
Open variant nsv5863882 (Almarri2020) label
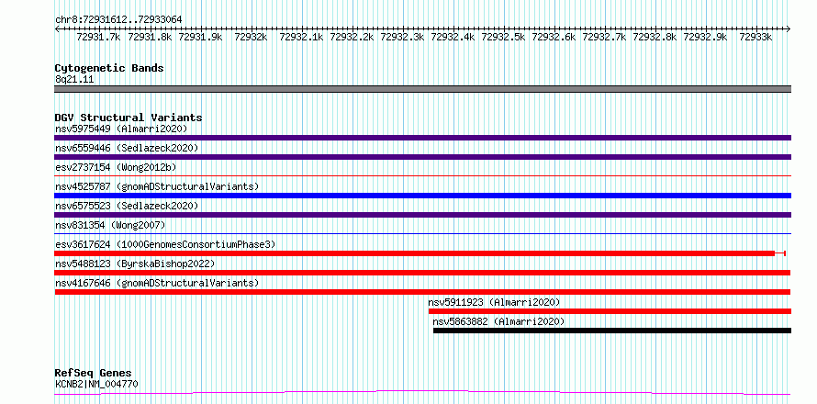click(498, 321)
